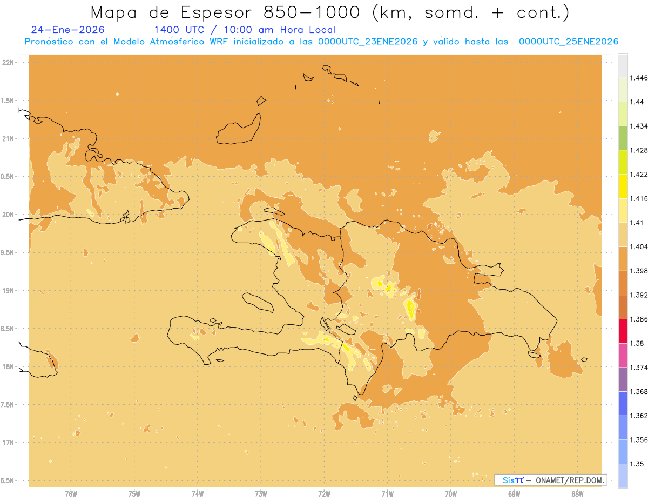Screen dimensions: 648x501
Task: Click the latitude label '21N'
Action: tap(8, 139)
